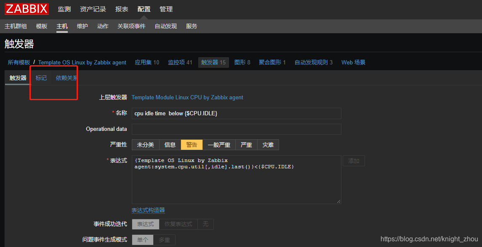Select 恢复表达式 for OK event generation
The width and height of the screenshot is (482, 247).
click(x=178, y=224)
